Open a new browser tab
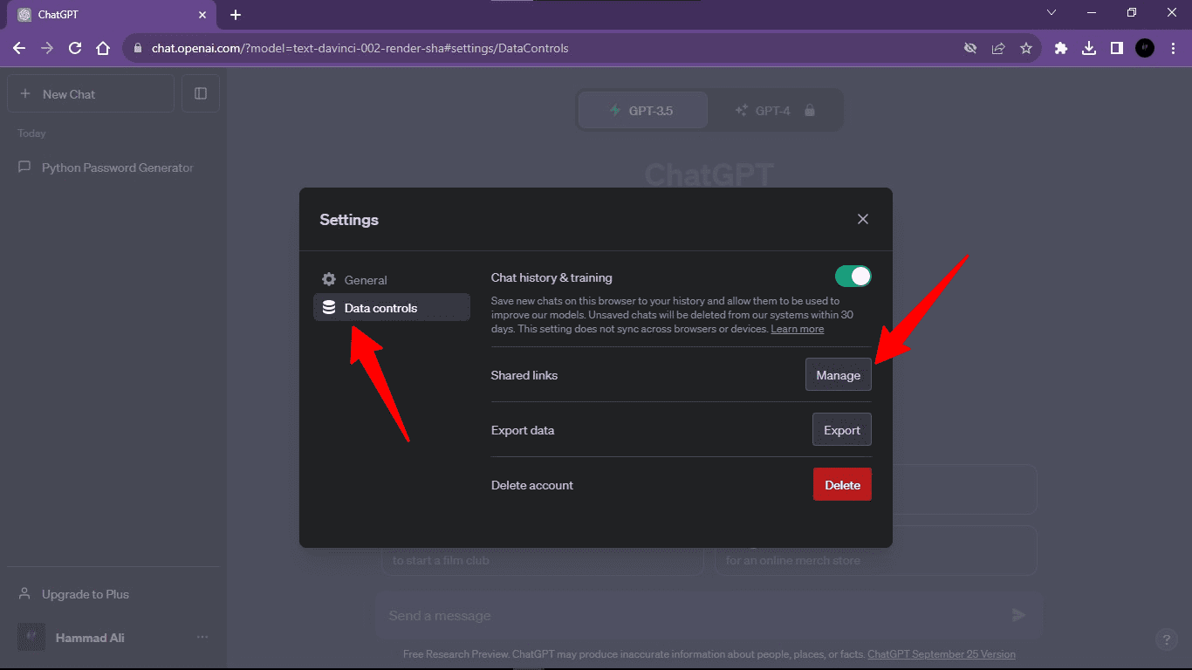1192x670 pixels. pos(236,15)
